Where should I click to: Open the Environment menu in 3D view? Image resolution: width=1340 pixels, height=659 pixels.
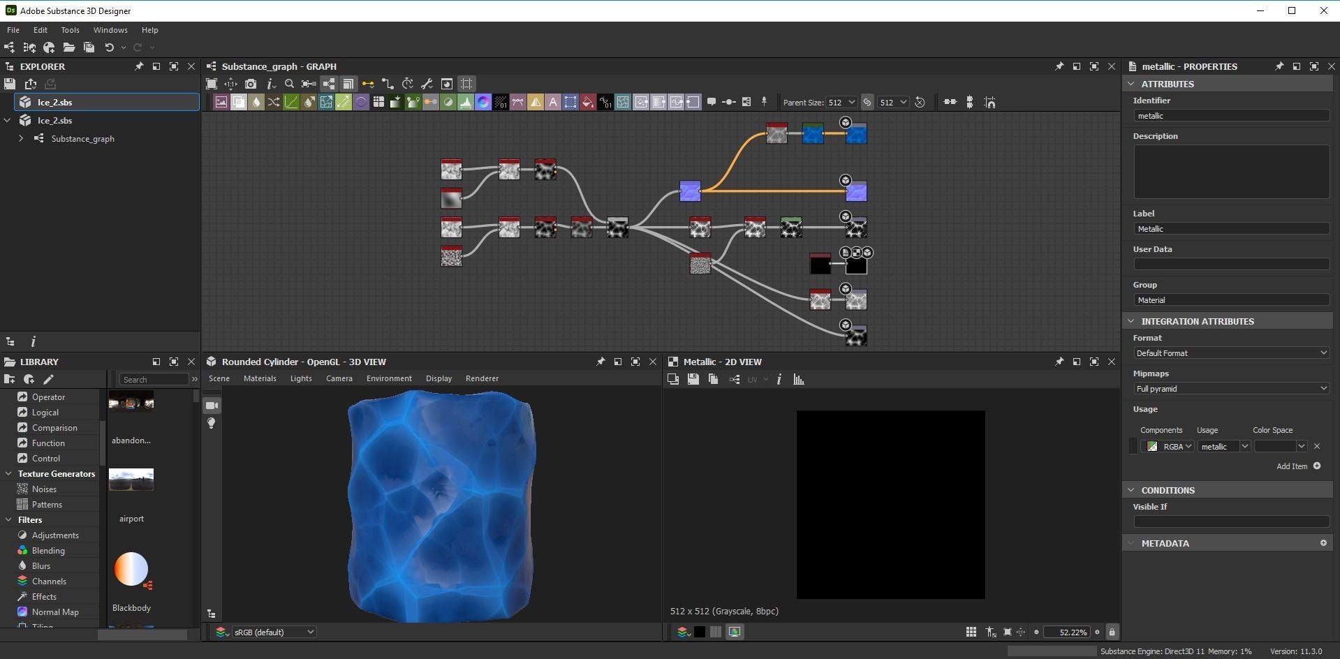click(x=389, y=378)
